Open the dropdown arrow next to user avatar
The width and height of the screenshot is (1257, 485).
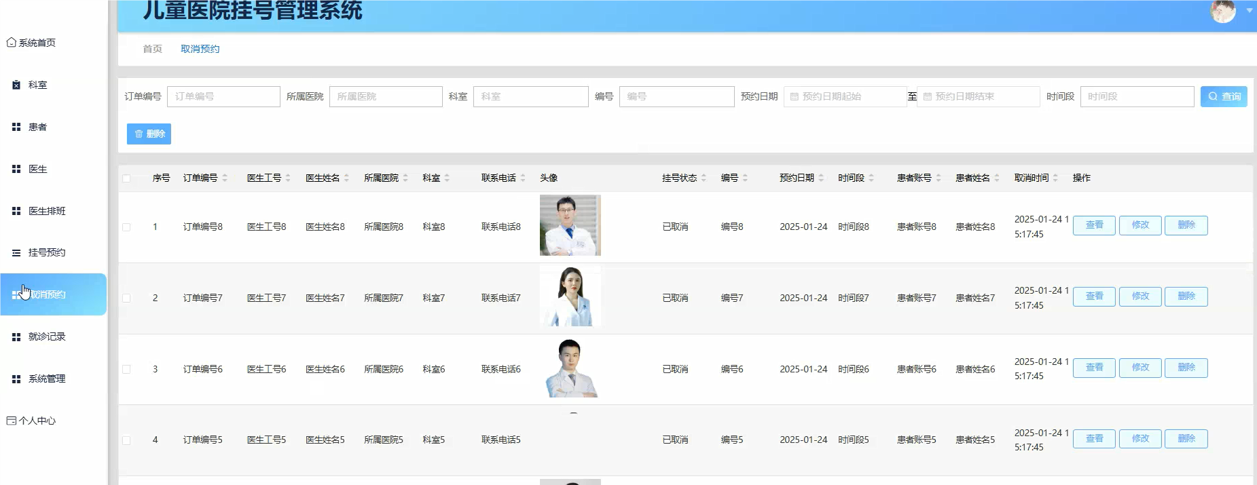1250,10
